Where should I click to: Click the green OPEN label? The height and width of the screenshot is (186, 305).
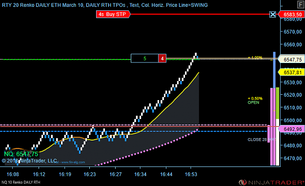click(x=253, y=103)
